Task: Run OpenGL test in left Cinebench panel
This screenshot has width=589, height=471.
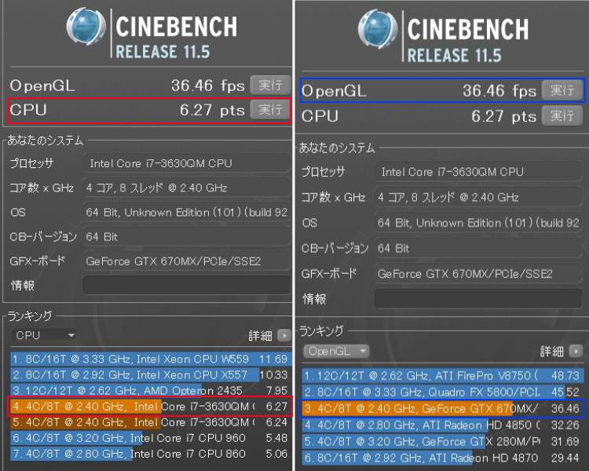Action: pyautogui.click(x=270, y=85)
